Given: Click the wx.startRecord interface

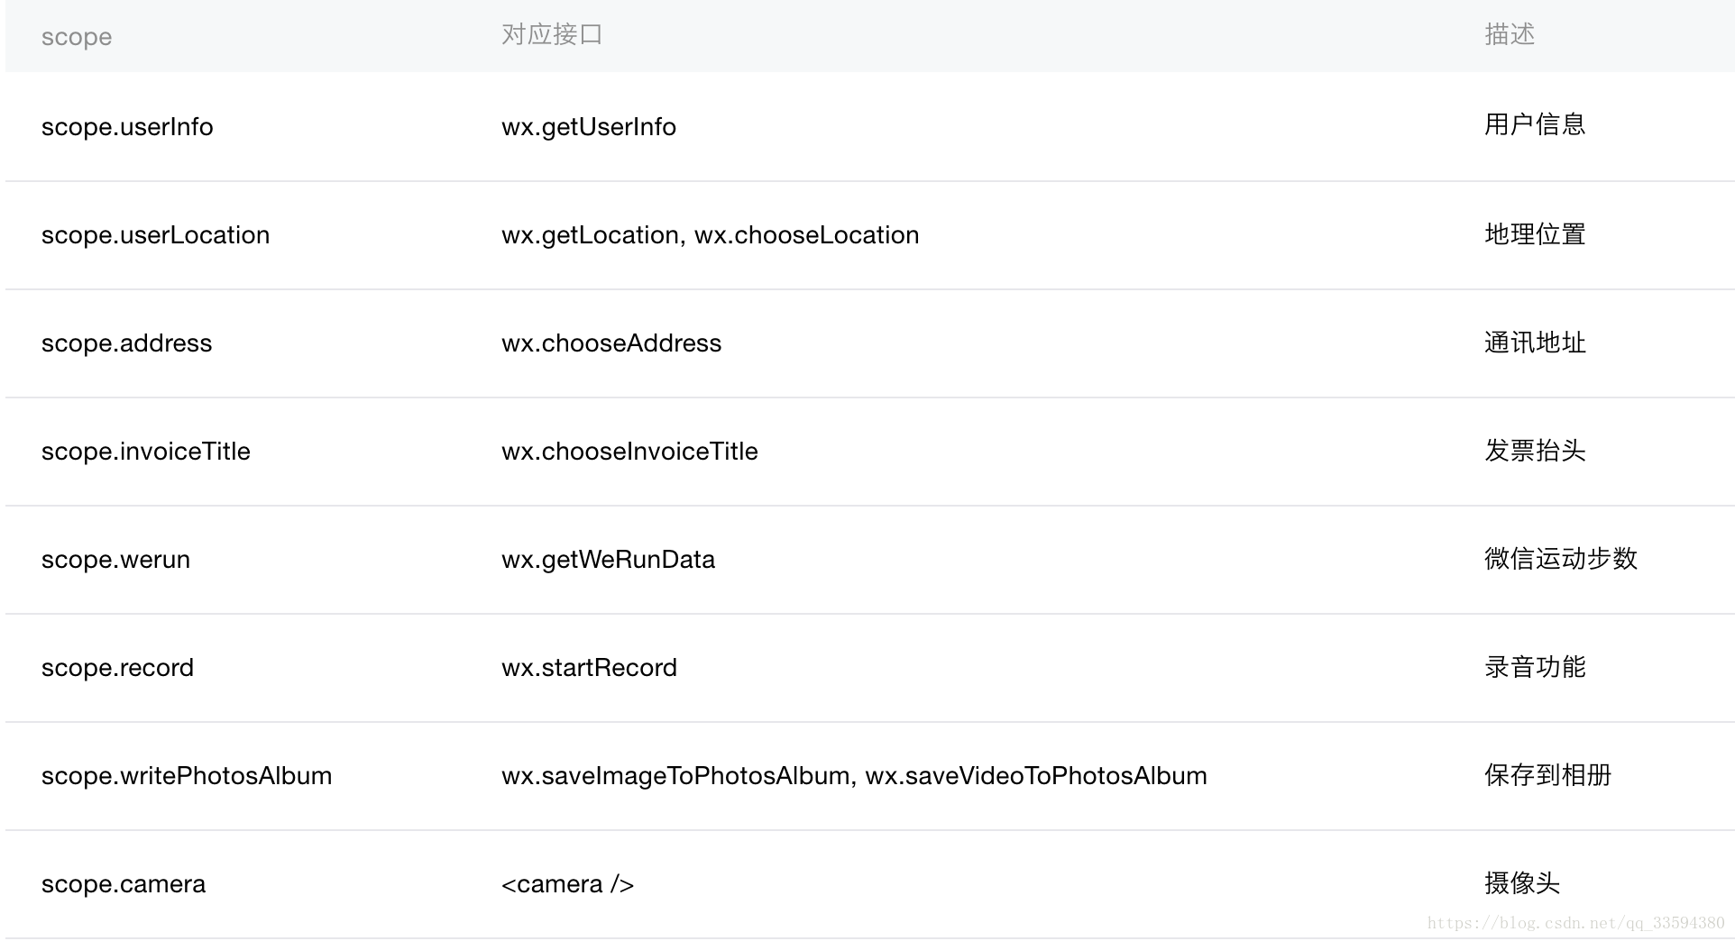Looking at the screenshot, I should point(589,668).
